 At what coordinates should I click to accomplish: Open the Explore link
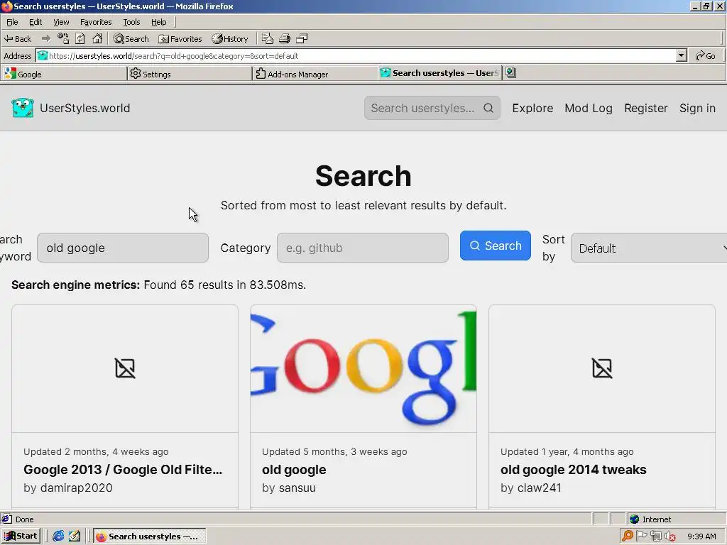click(x=532, y=108)
